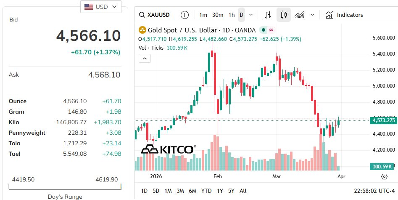Viewport: 398px width, 200px height.
Task: Click the gold coin symbol icon
Action: click(142, 30)
